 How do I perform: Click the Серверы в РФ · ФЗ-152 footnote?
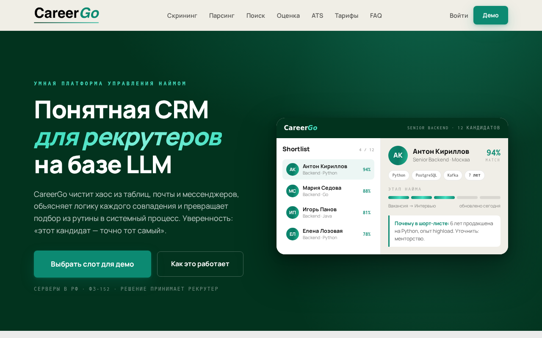tap(126, 289)
